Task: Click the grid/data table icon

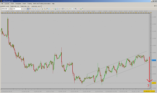Action: [63, 9]
